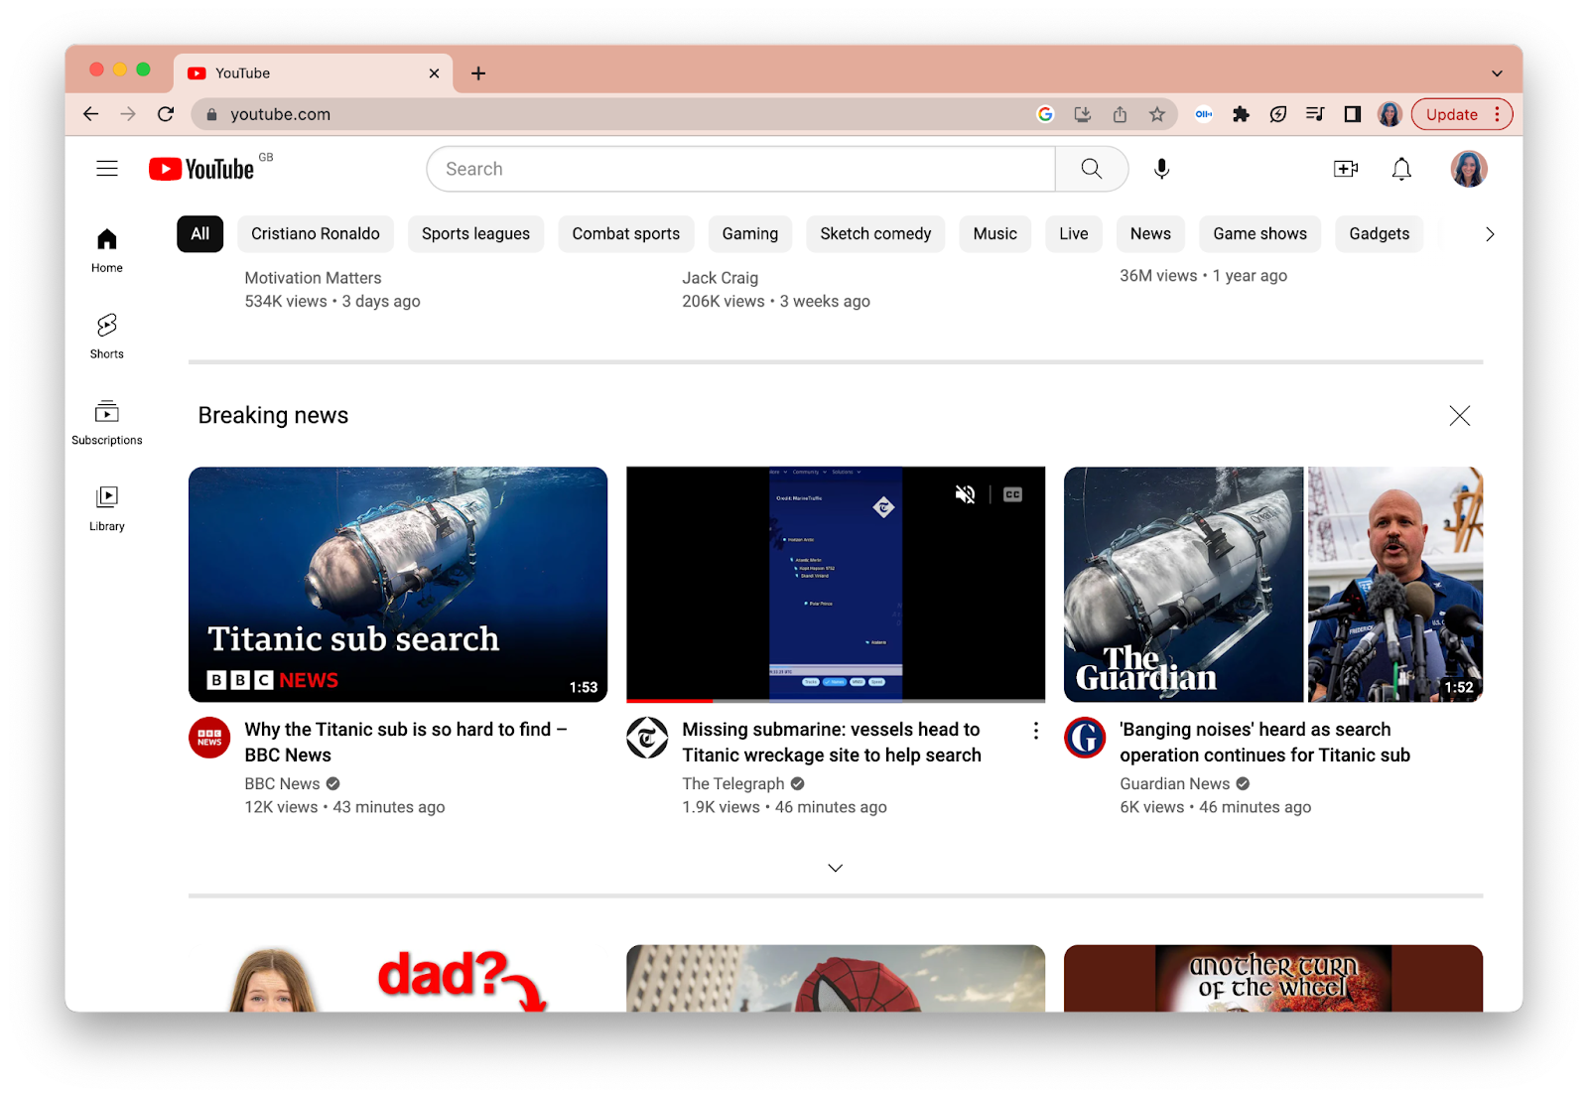Go forward in browser

pos(128,114)
